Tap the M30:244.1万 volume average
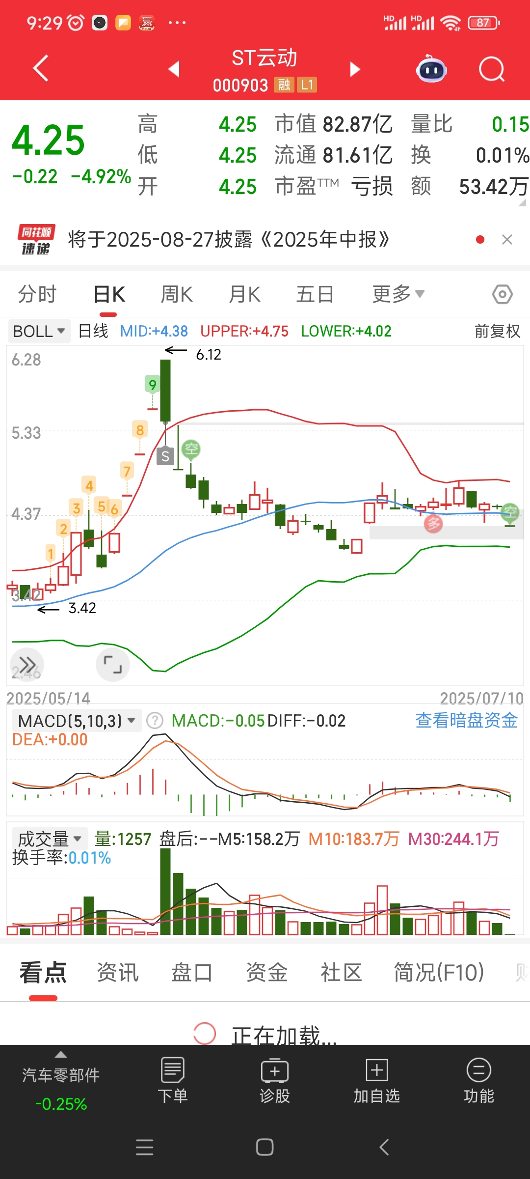This screenshot has height=1179, width=530. (x=453, y=839)
